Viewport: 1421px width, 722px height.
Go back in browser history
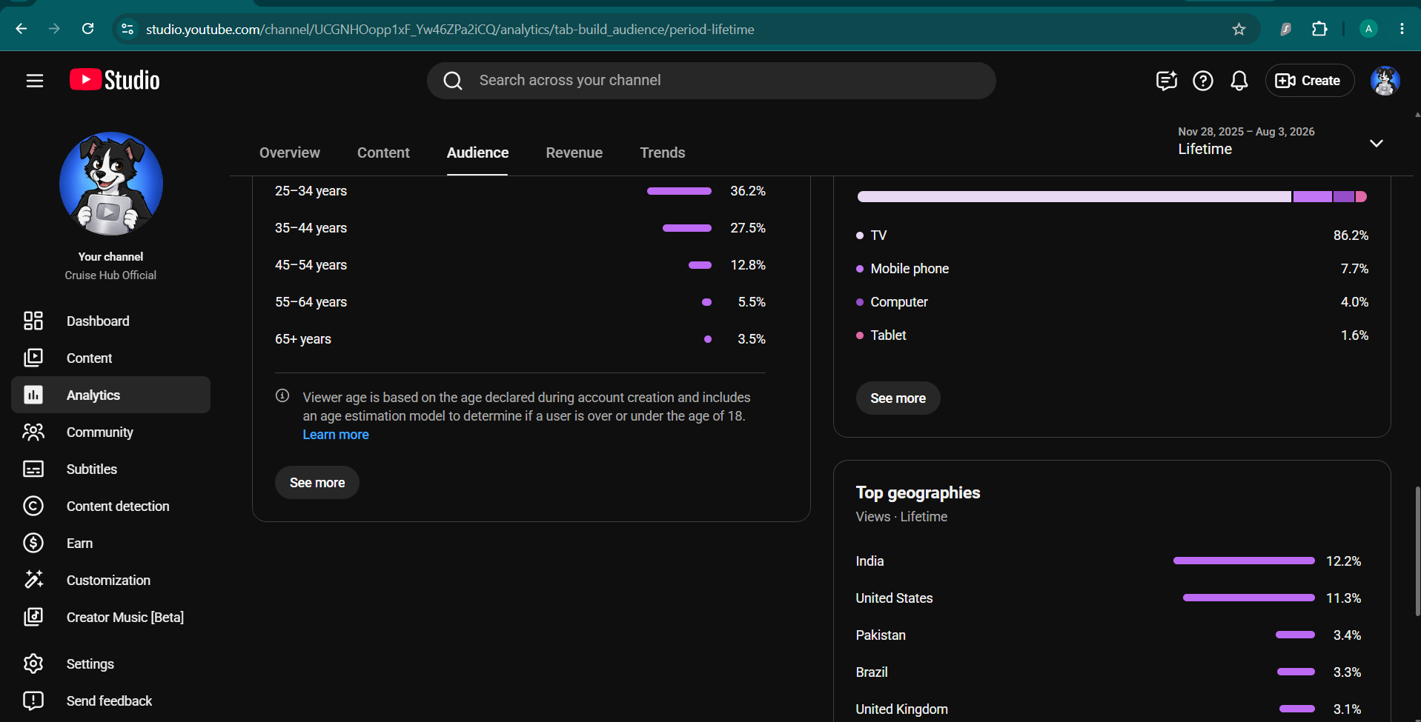point(21,29)
